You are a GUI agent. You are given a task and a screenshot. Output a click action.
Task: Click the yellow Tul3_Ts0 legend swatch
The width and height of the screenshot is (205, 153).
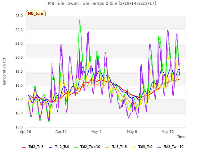pyautogui.click(x=134, y=147)
